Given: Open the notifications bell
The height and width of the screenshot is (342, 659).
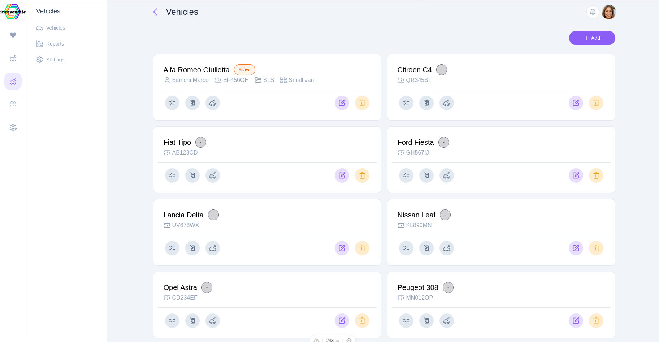Looking at the screenshot, I should [593, 12].
